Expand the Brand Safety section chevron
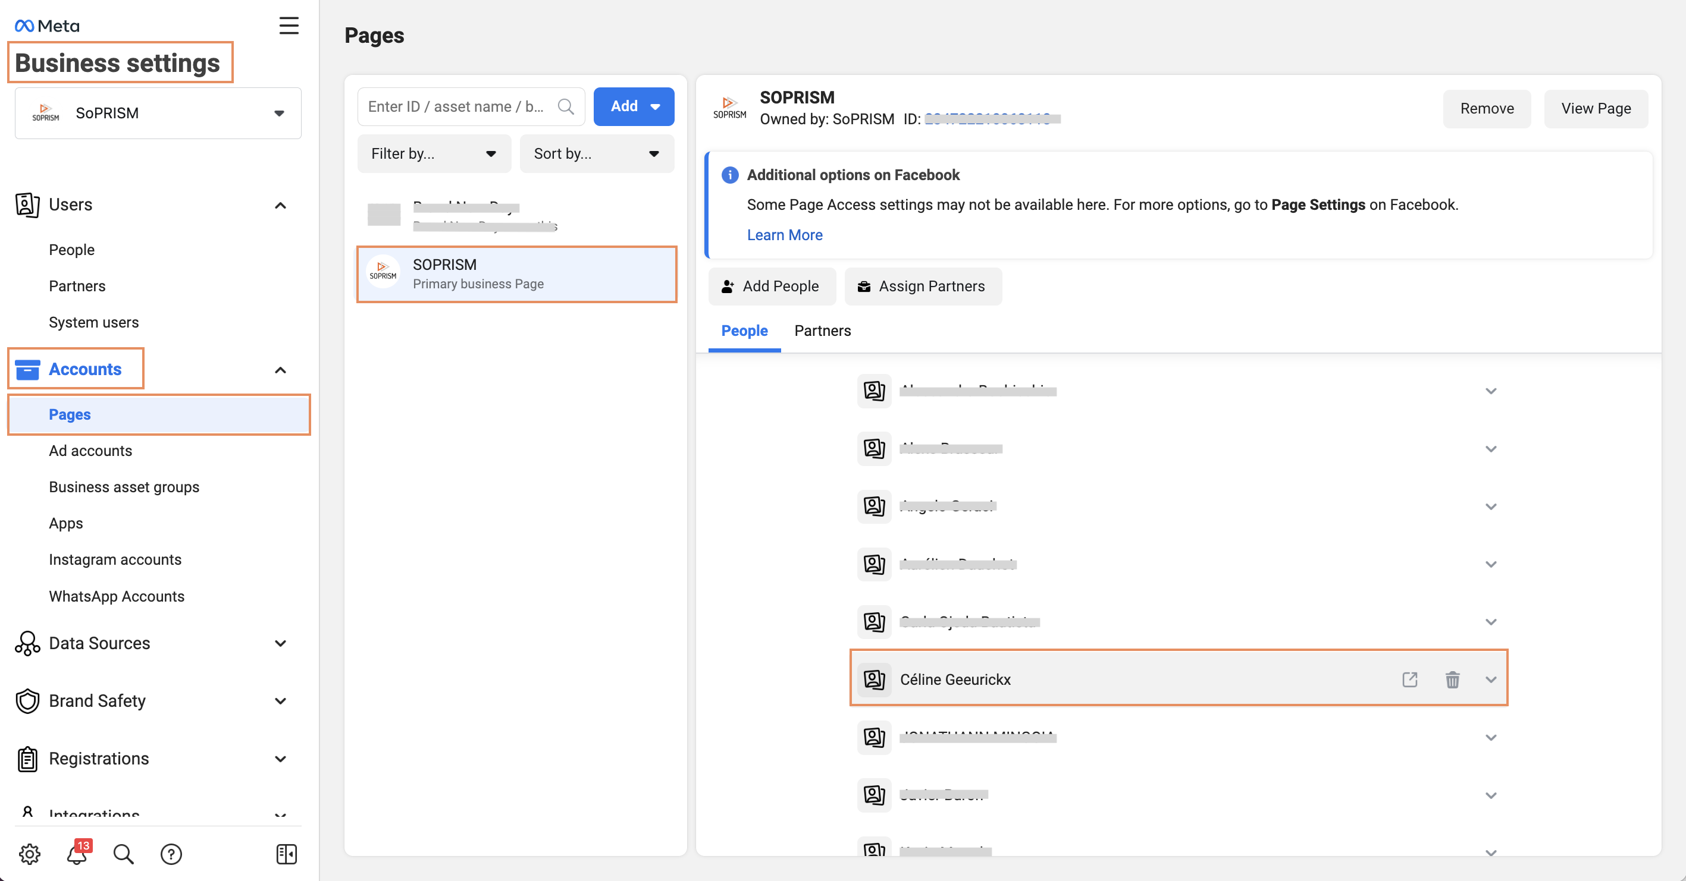1686x881 pixels. click(x=280, y=701)
